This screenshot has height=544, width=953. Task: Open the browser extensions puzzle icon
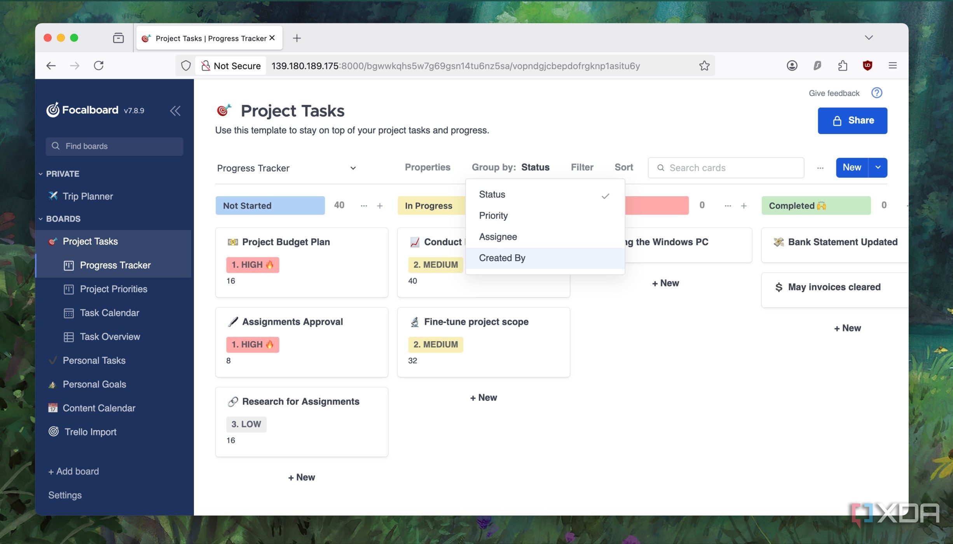(842, 65)
